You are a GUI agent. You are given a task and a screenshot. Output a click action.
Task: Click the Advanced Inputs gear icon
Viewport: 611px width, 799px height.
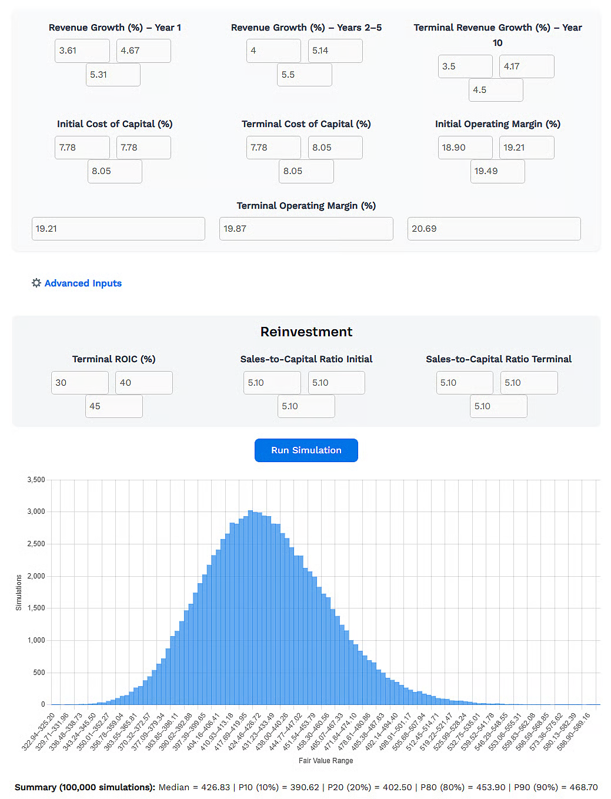tap(36, 283)
